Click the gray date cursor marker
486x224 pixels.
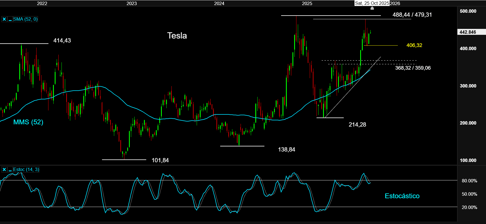(x=372, y=8)
